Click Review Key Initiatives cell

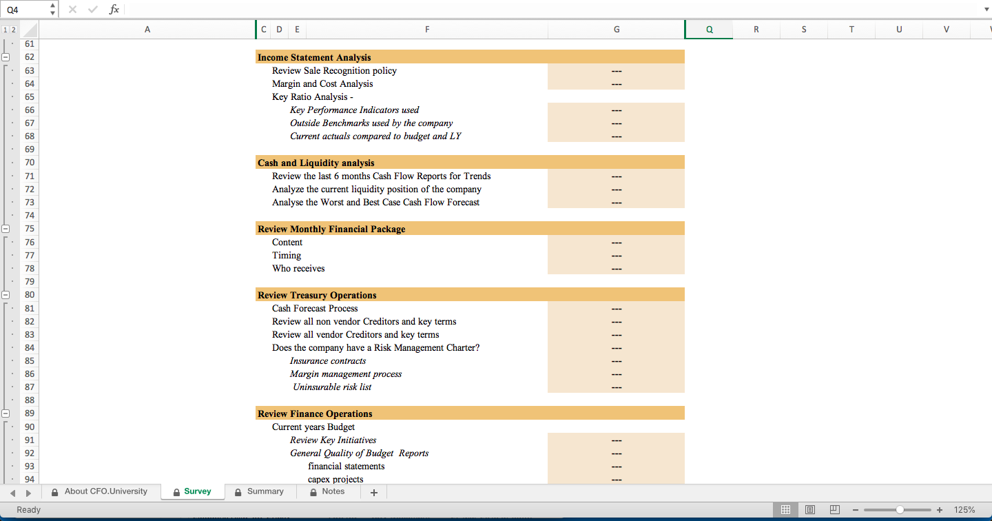pos(333,440)
